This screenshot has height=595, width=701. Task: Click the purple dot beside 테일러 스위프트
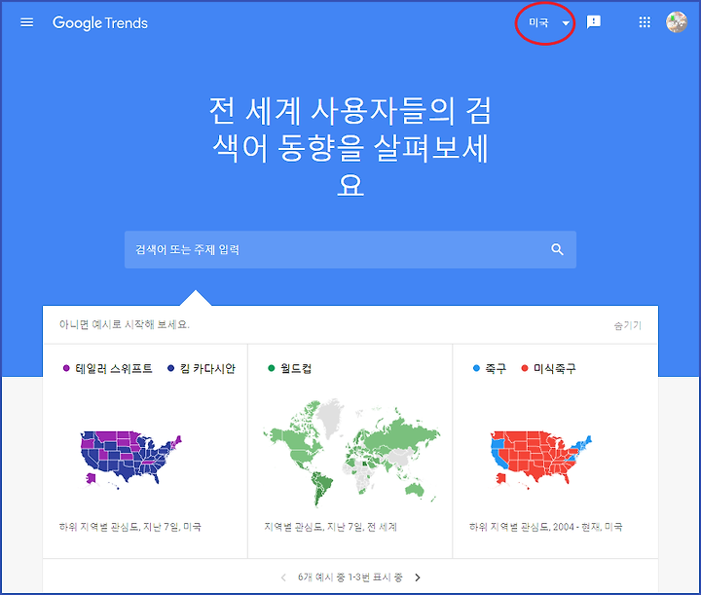(66, 368)
